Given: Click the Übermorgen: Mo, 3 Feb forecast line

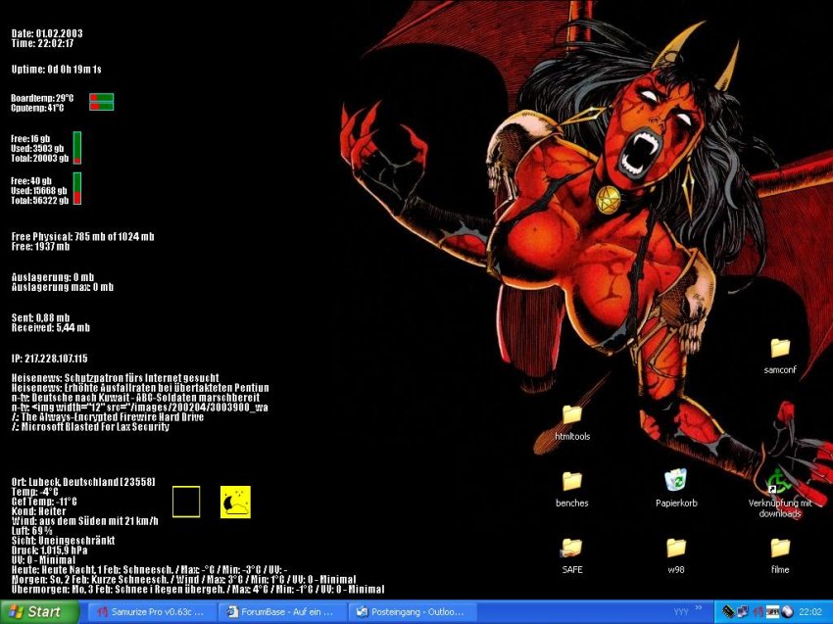Looking at the screenshot, I should pos(198,590).
